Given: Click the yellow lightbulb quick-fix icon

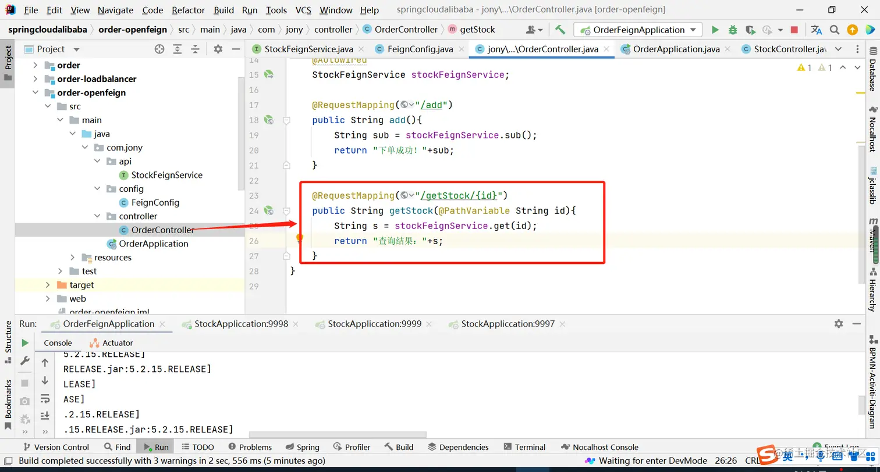Looking at the screenshot, I should [x=300, y=238].
